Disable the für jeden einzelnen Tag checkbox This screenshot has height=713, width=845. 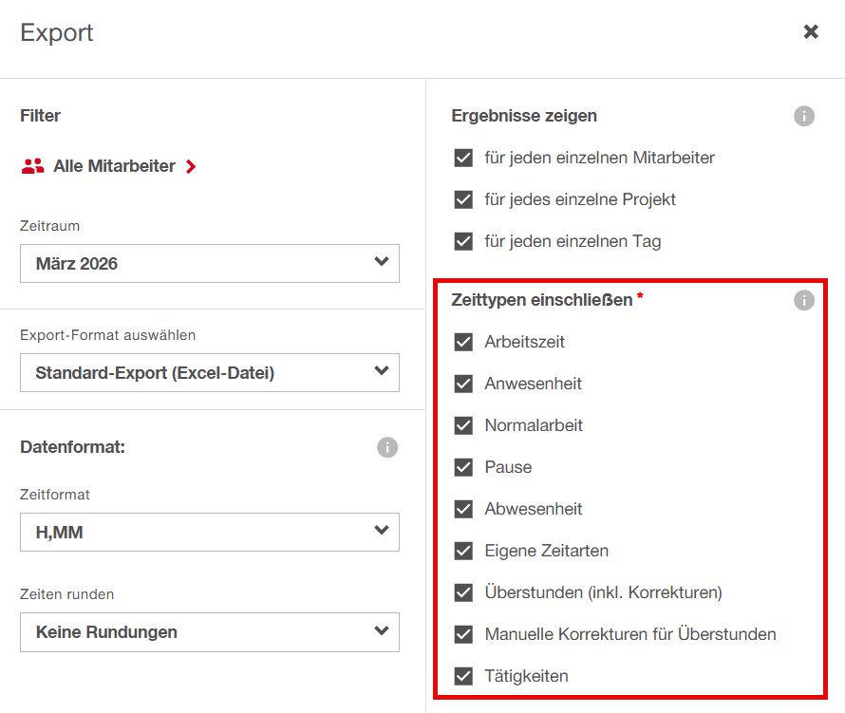point(463,241)
